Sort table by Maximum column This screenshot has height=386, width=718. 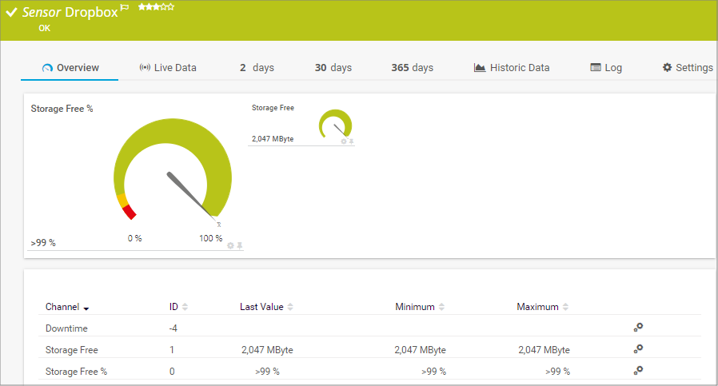[x=543, y=307]
